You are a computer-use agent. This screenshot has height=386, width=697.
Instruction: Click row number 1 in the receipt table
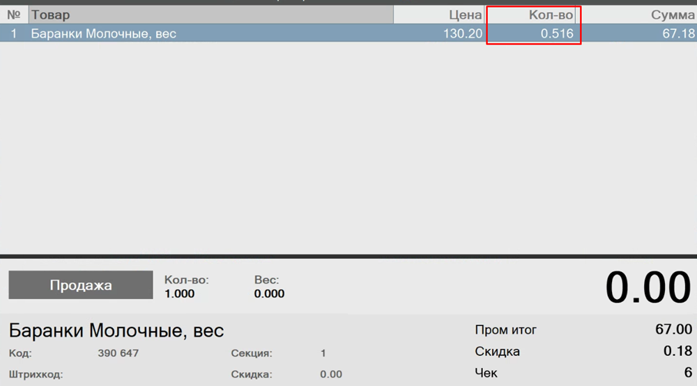point(13,33)
